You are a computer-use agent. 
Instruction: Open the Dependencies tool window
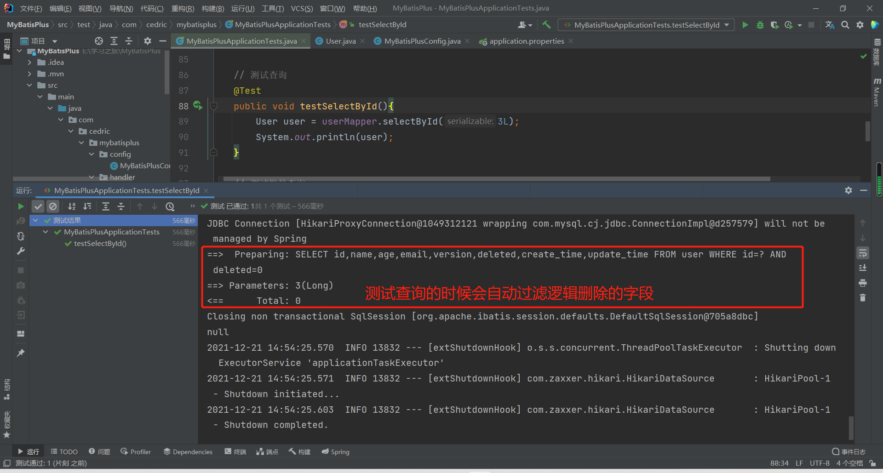pos(188,452)
